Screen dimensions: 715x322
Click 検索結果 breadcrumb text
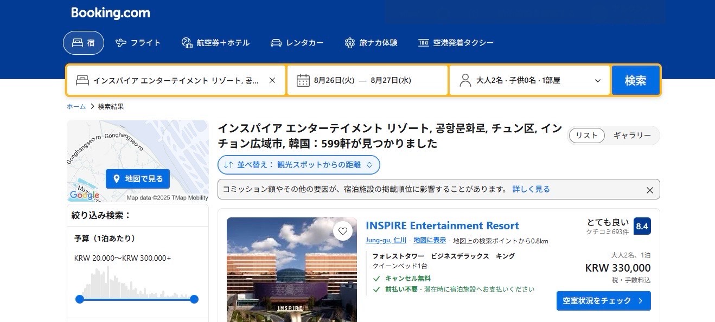[111, 106]
